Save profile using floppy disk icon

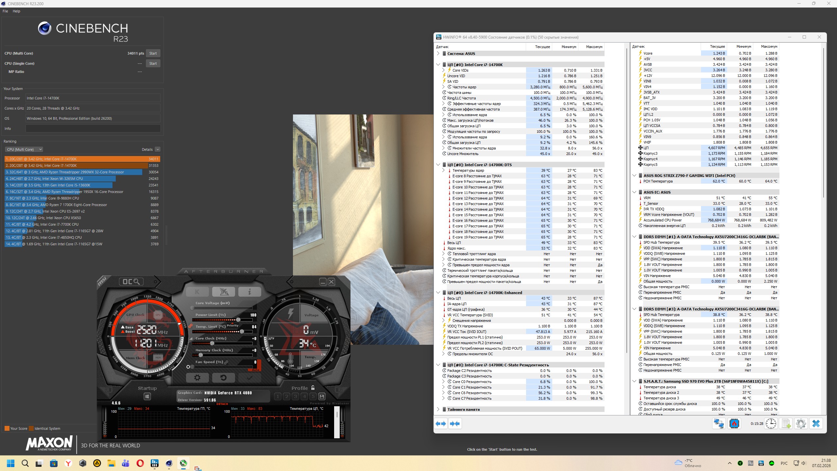coord(322,396)
